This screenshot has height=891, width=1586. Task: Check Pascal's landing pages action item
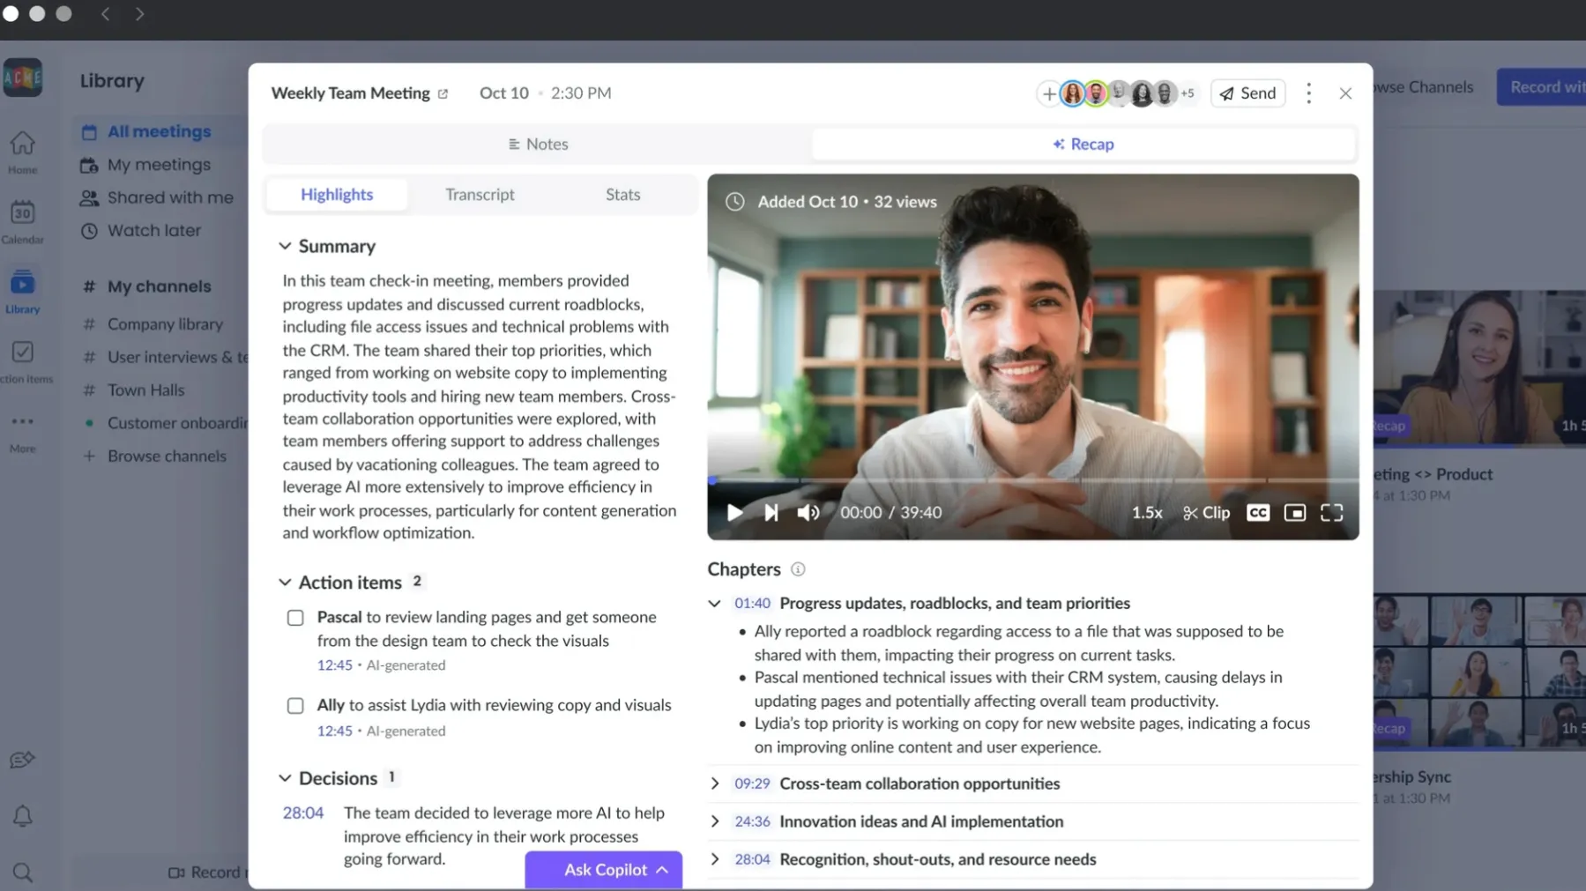(x=295, y=618)
